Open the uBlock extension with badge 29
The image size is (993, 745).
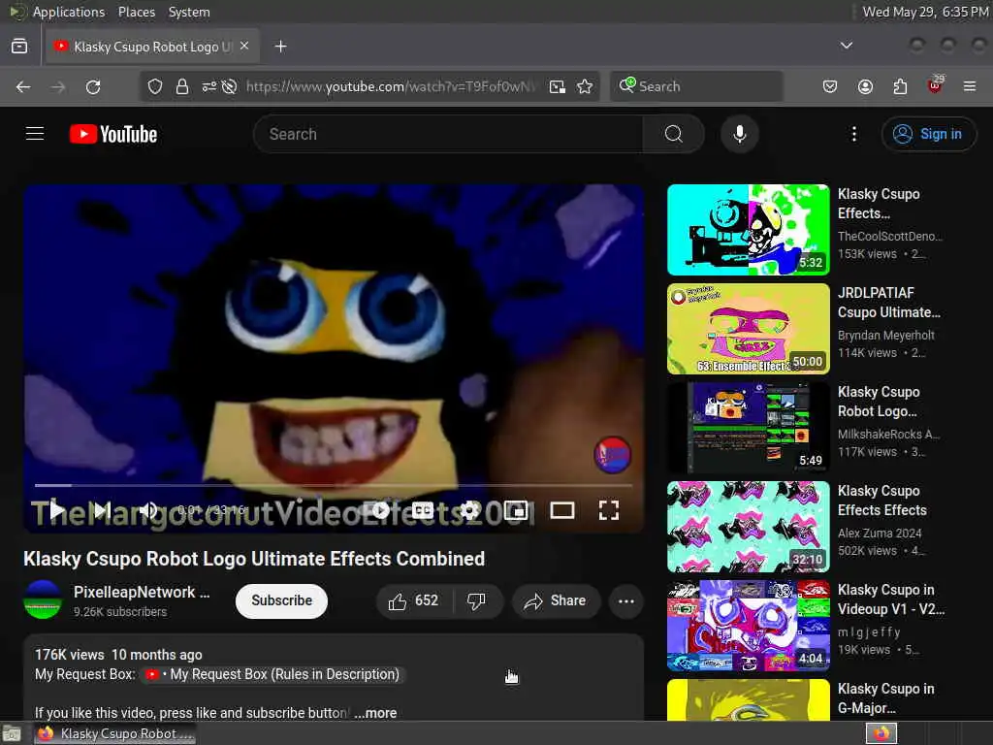click(935, 85)
